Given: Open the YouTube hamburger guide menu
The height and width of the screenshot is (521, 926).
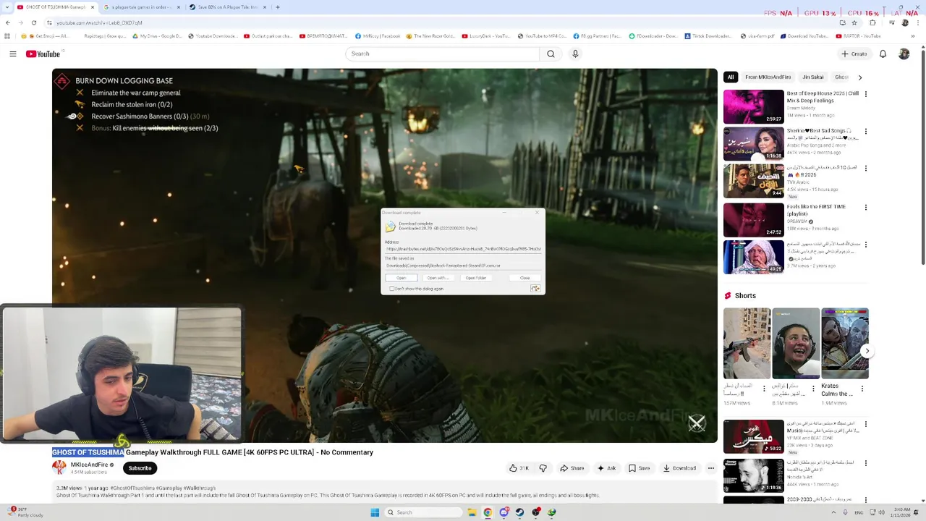Looking at the screenshot, I should [x=13, y=54].
